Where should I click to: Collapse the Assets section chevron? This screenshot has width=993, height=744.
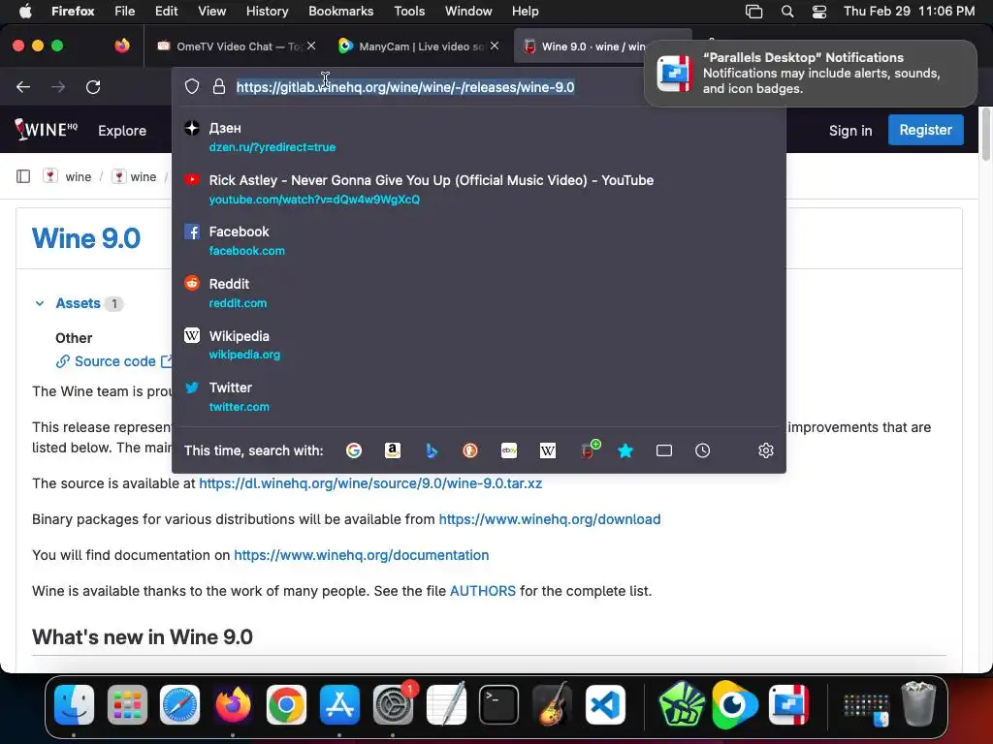pos(39,303)
